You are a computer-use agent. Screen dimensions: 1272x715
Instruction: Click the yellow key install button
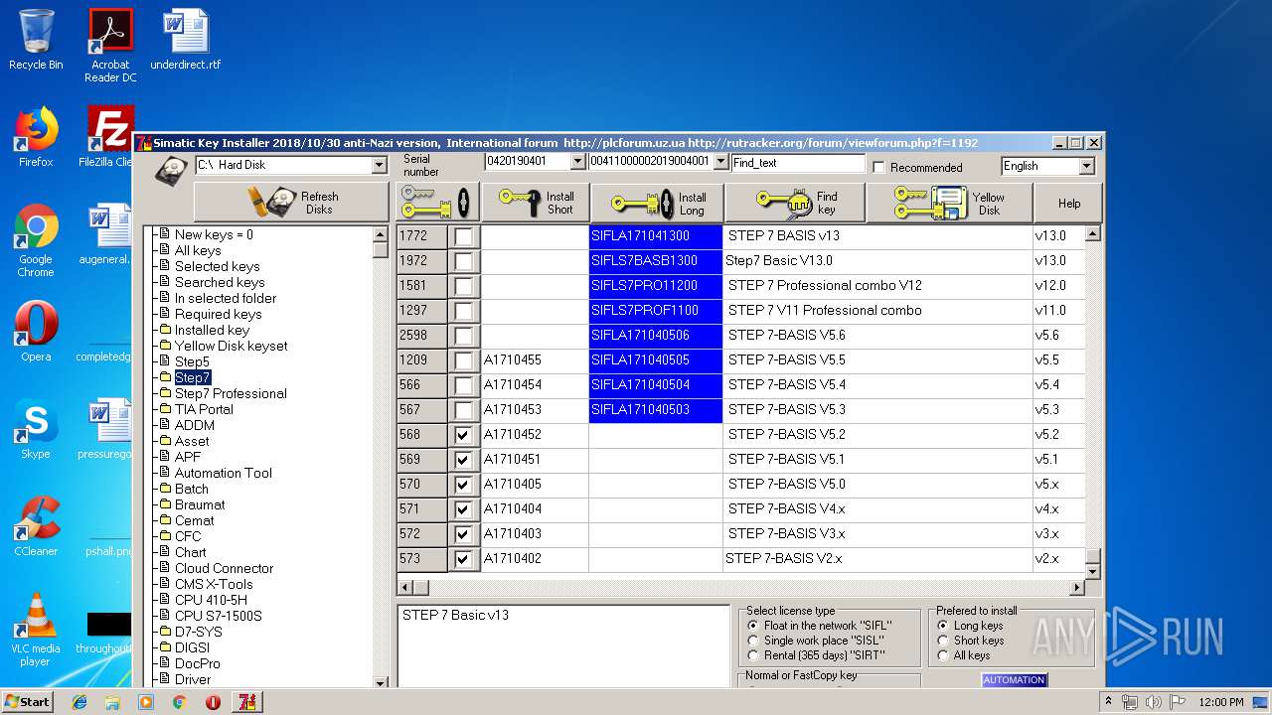tap(438, 203)
